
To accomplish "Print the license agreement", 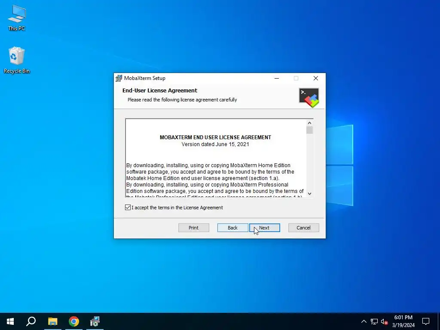I will [194, 228].
